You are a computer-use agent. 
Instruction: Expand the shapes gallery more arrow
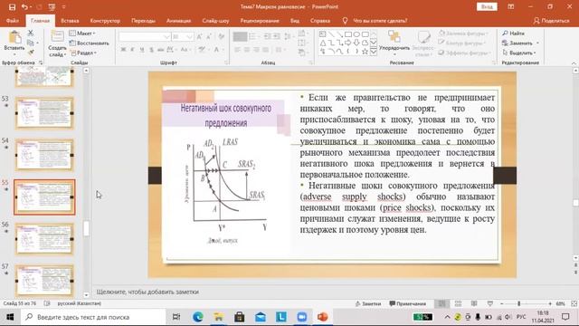374,52
